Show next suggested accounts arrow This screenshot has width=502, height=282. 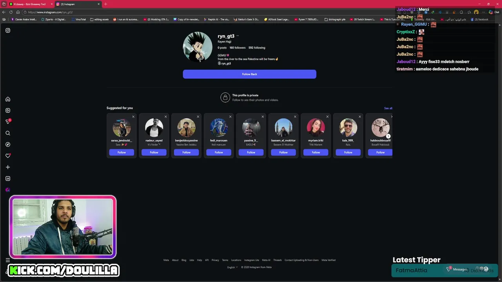pyautogui.click(x=388, y=136)
